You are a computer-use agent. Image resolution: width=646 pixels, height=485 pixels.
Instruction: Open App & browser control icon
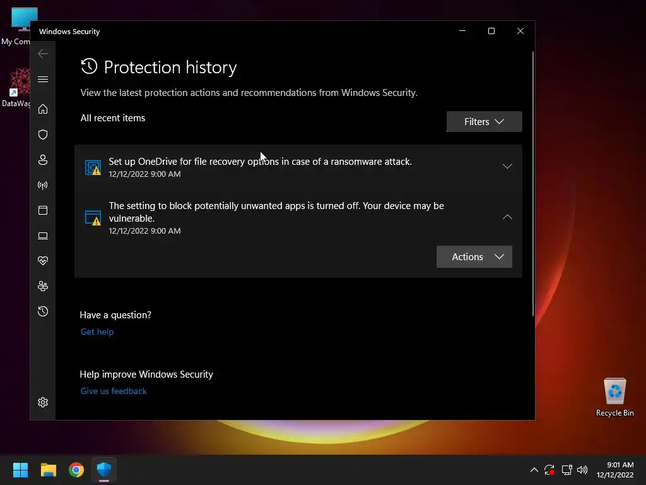pyautogui.click(x=43, y=210)
